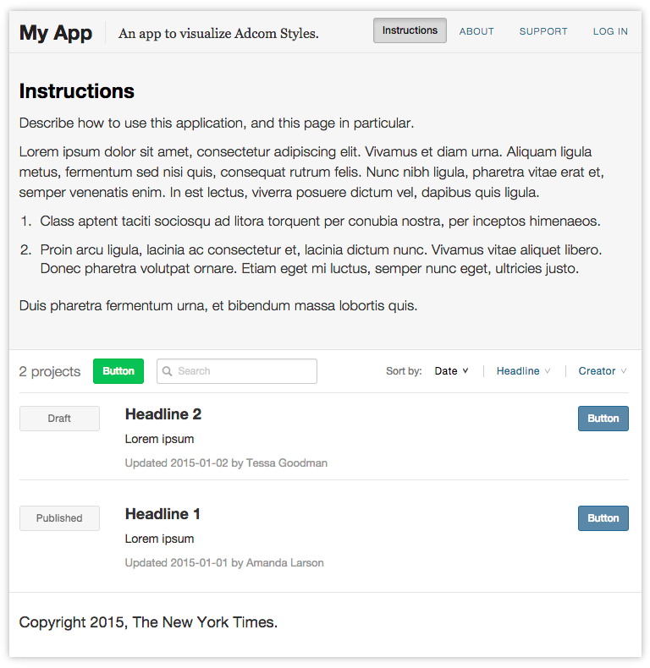This screenshot has height=668, width=650.
Task: Click the blue Button for Headline 2
Action: tap(603, 419)
